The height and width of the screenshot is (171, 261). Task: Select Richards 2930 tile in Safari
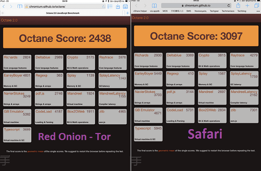point(148,61)
